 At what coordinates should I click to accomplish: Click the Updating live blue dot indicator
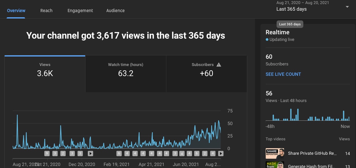point(267,39)
